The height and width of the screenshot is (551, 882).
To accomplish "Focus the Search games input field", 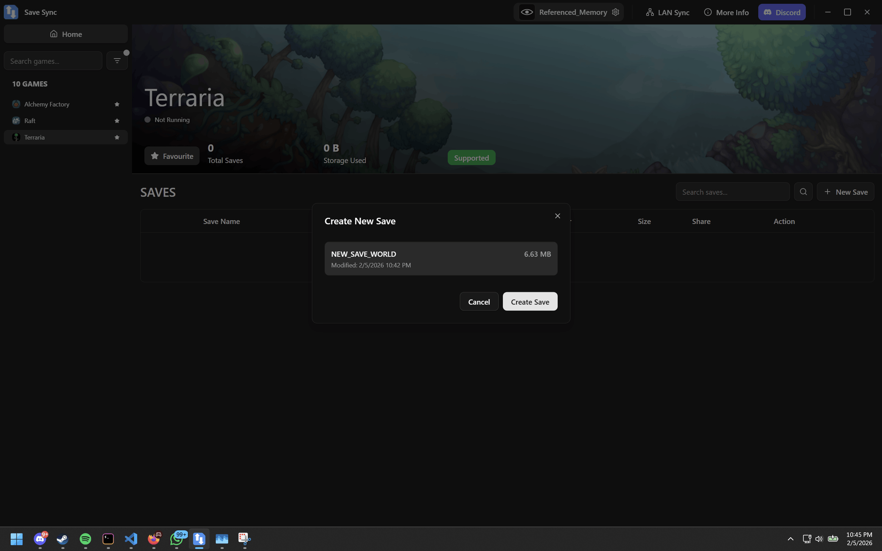I will 53,61.
